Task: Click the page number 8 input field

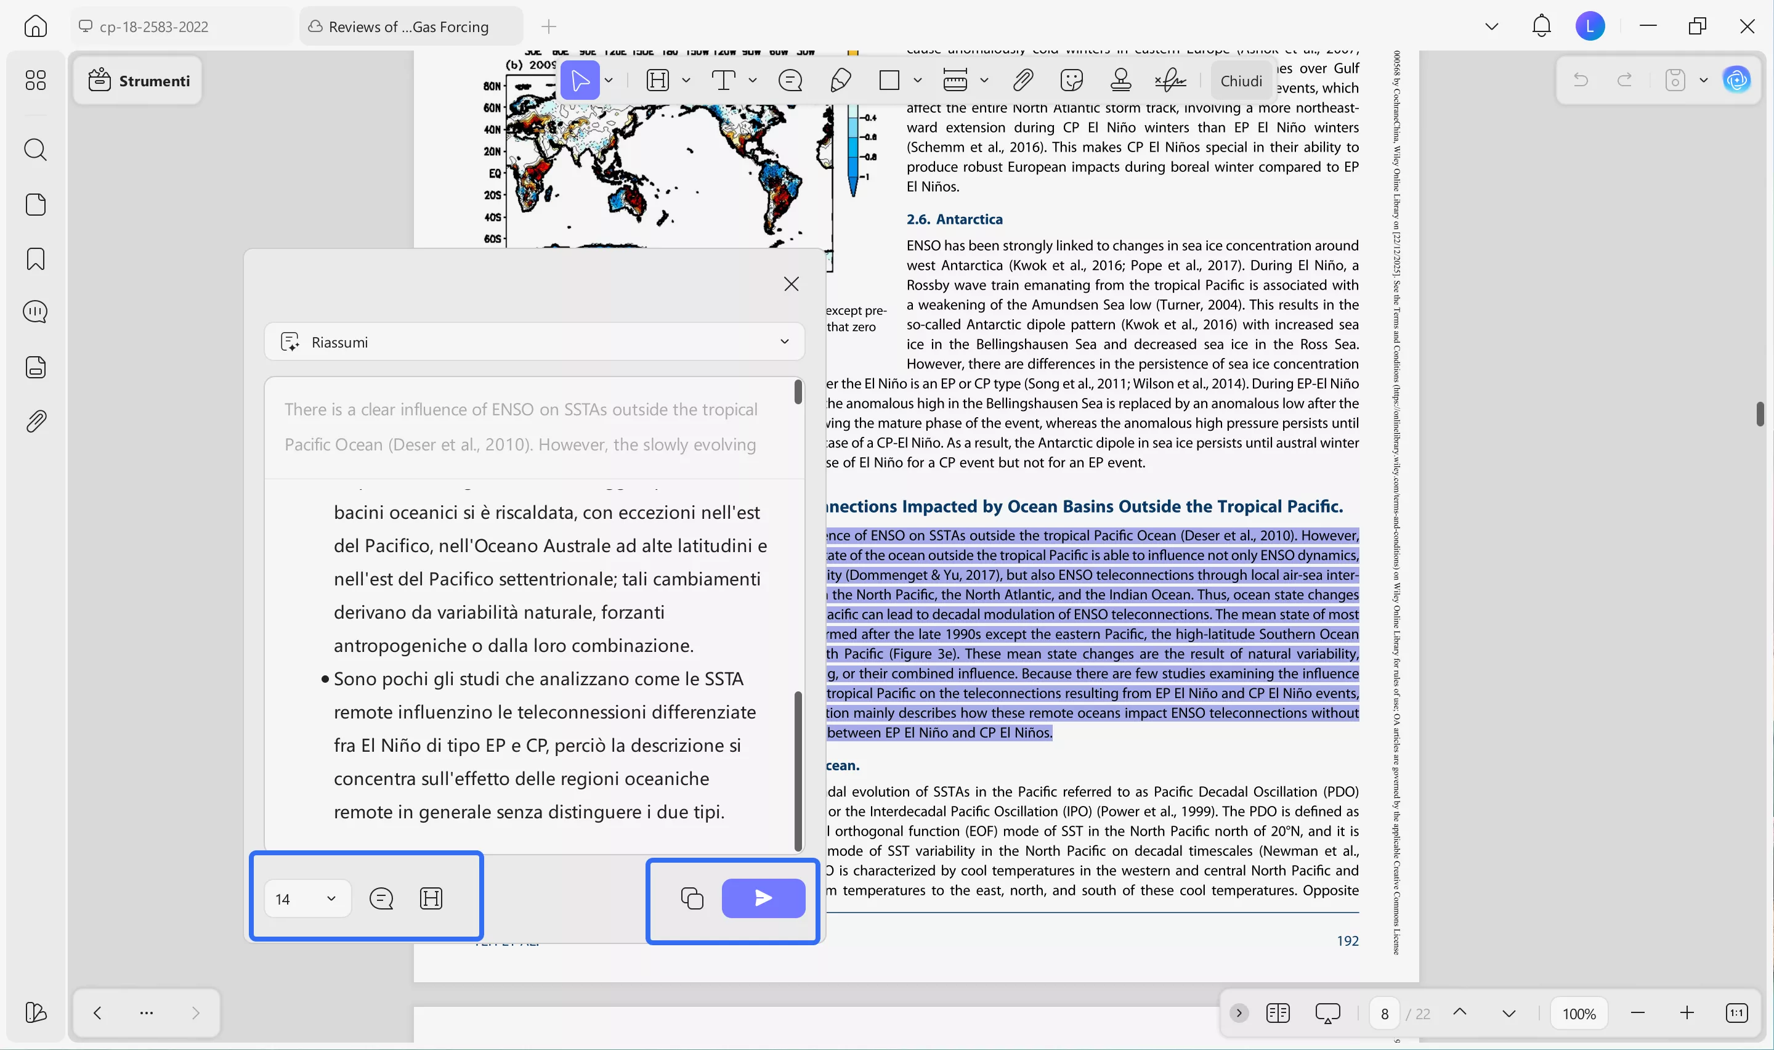Action: pos(1383,1013)
